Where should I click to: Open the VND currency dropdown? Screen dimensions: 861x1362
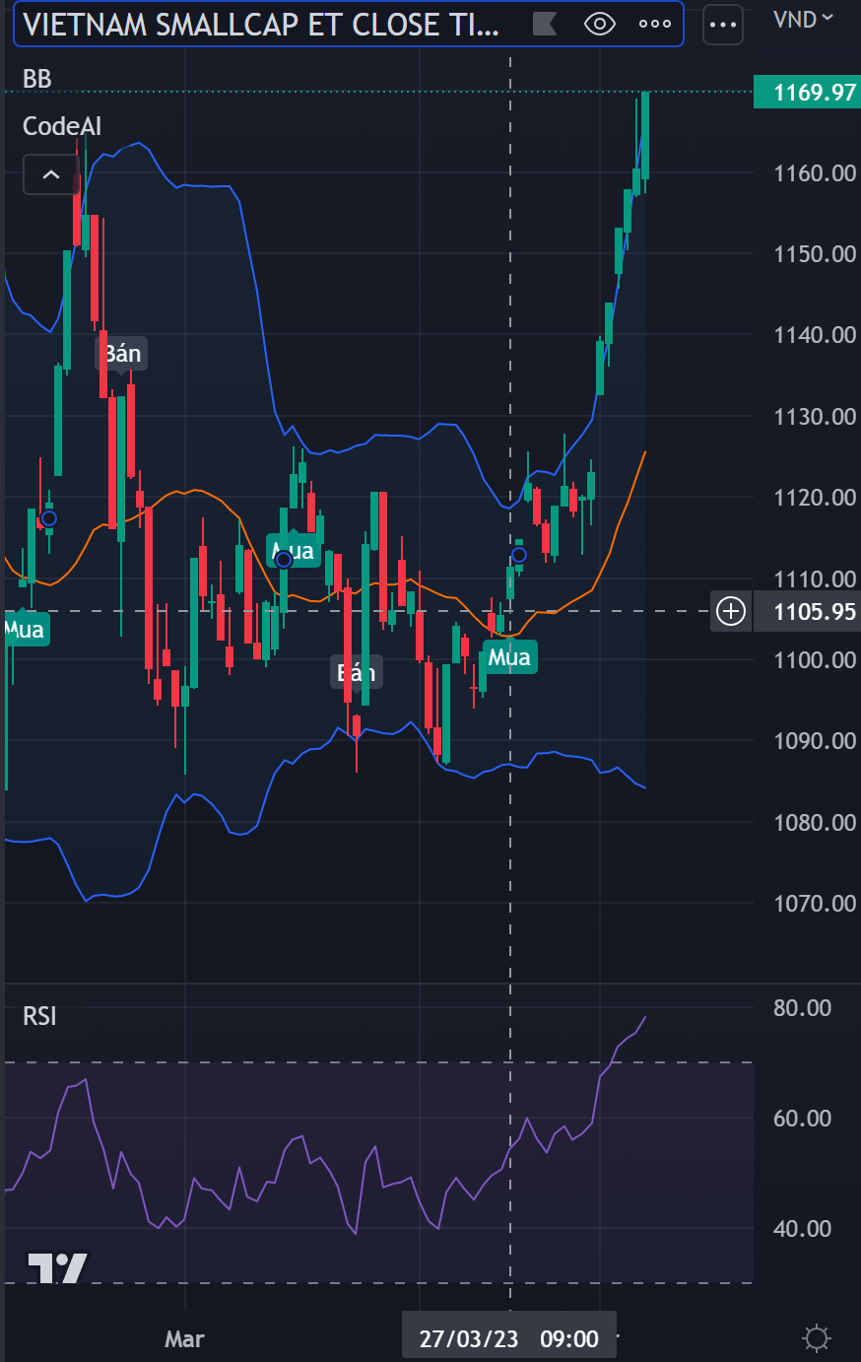click(803, 19)
